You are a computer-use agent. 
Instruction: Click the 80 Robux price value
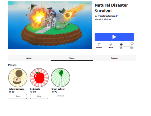tap(34, 92)
